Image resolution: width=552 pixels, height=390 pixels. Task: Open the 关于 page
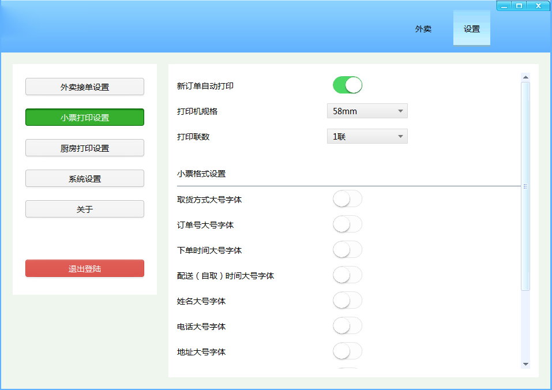point(85,209)
